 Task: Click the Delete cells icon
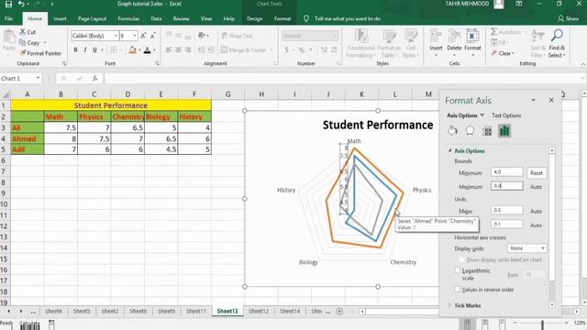click(x=454, y=37)
